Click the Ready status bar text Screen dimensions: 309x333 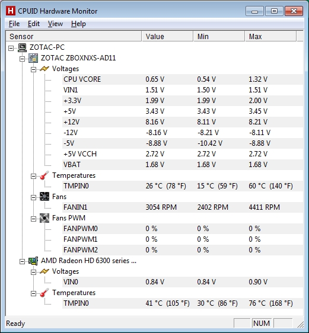pyautogui.click(x=15, y=324)
